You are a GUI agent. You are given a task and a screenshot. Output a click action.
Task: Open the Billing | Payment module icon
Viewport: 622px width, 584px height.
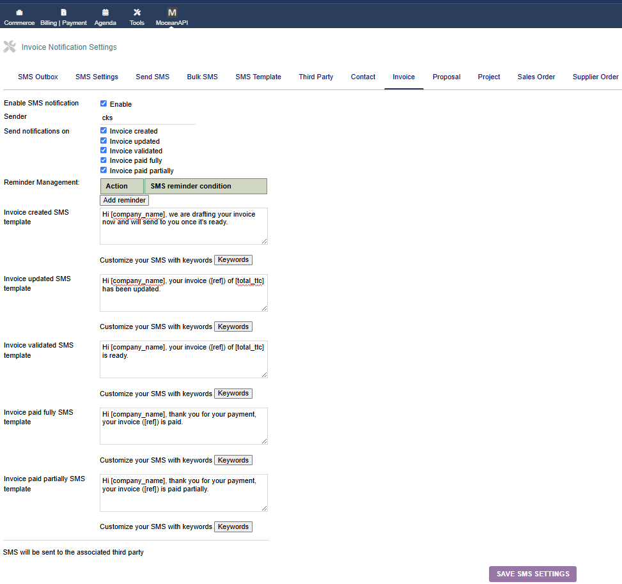[63, 13]
